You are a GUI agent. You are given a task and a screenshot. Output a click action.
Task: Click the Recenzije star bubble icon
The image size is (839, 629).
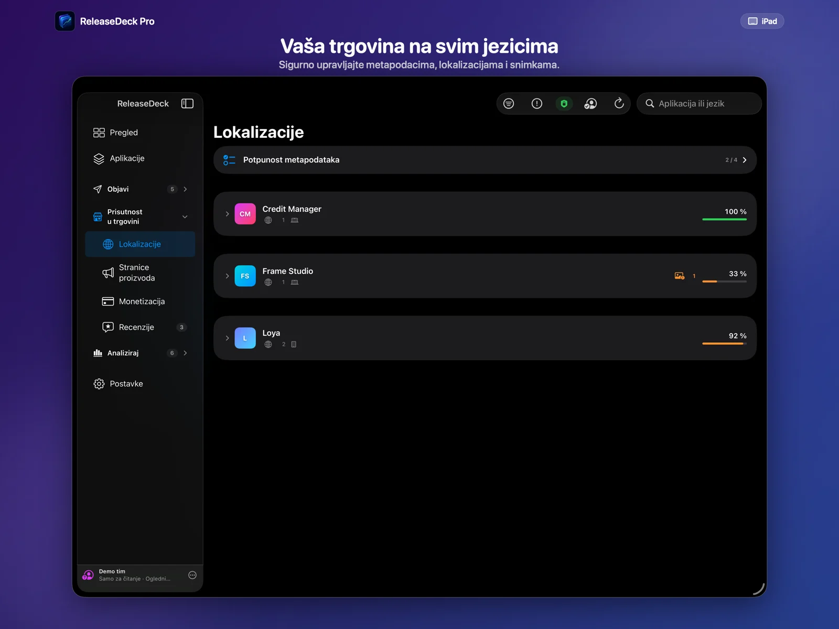pos(108,327)
